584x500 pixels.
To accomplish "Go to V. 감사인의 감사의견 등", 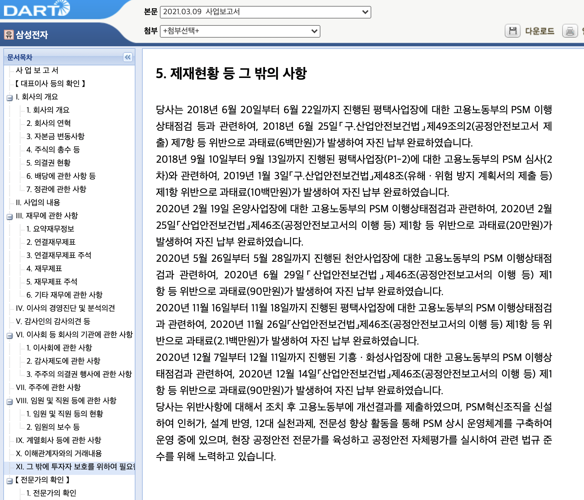I will tap(53, 321).
